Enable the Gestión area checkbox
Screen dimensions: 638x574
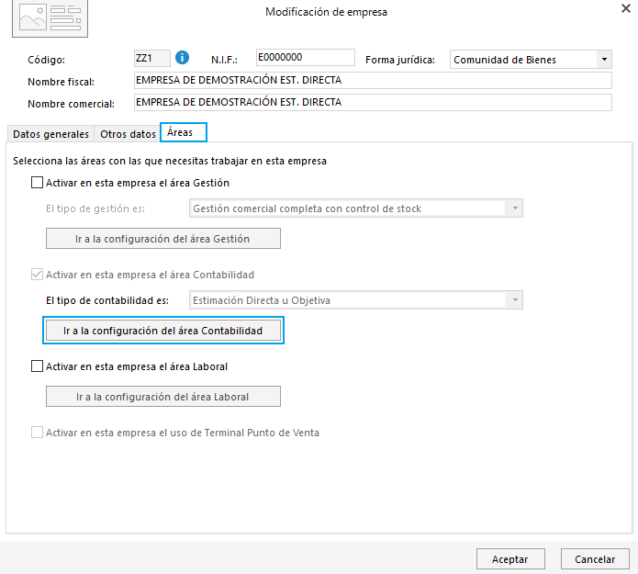tap(37, 183)
